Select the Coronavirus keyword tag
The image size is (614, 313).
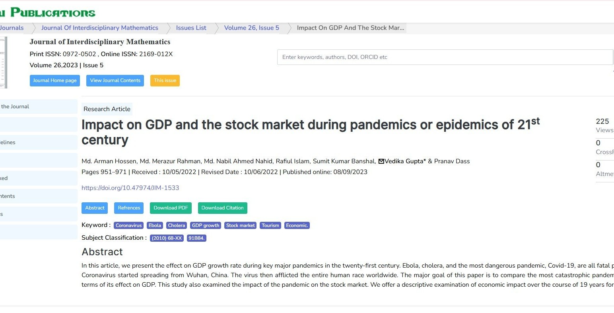[128, 225]
